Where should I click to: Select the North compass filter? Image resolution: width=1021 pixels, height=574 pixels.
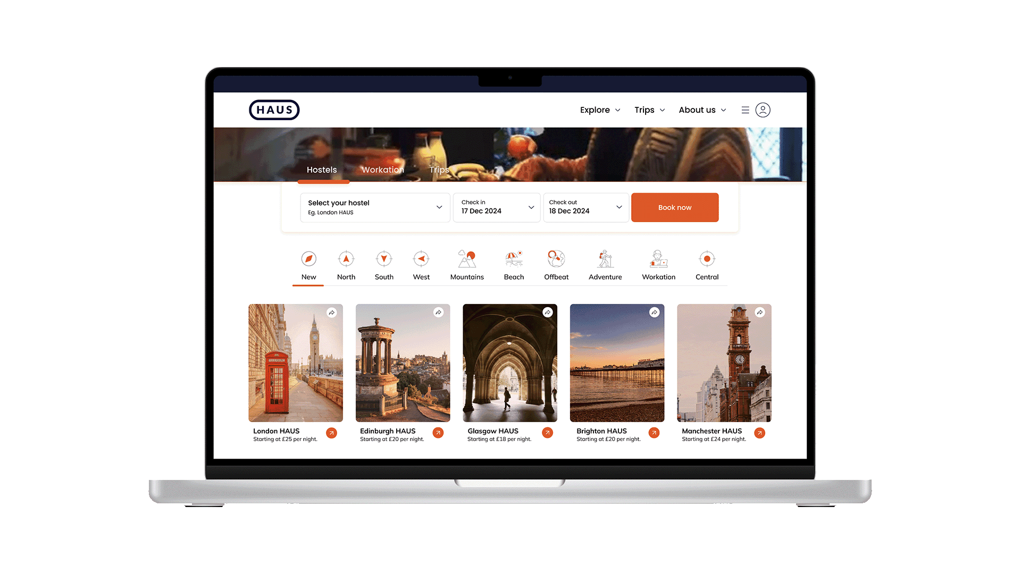pyautogui.click(x=346, y=259)
